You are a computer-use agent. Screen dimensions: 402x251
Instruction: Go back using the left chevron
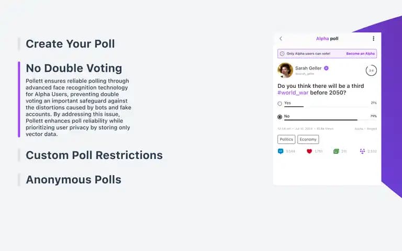[x=281, y=38]
